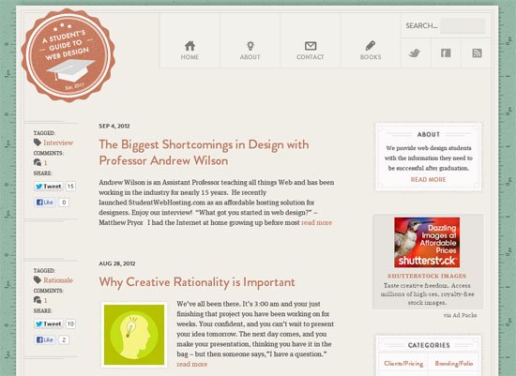Open the About lightbulb icon
Screen dimensions: 516x376
coord(250,46)
